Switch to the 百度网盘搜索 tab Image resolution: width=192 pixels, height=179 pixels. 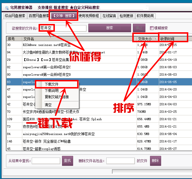tap(39, 16)
